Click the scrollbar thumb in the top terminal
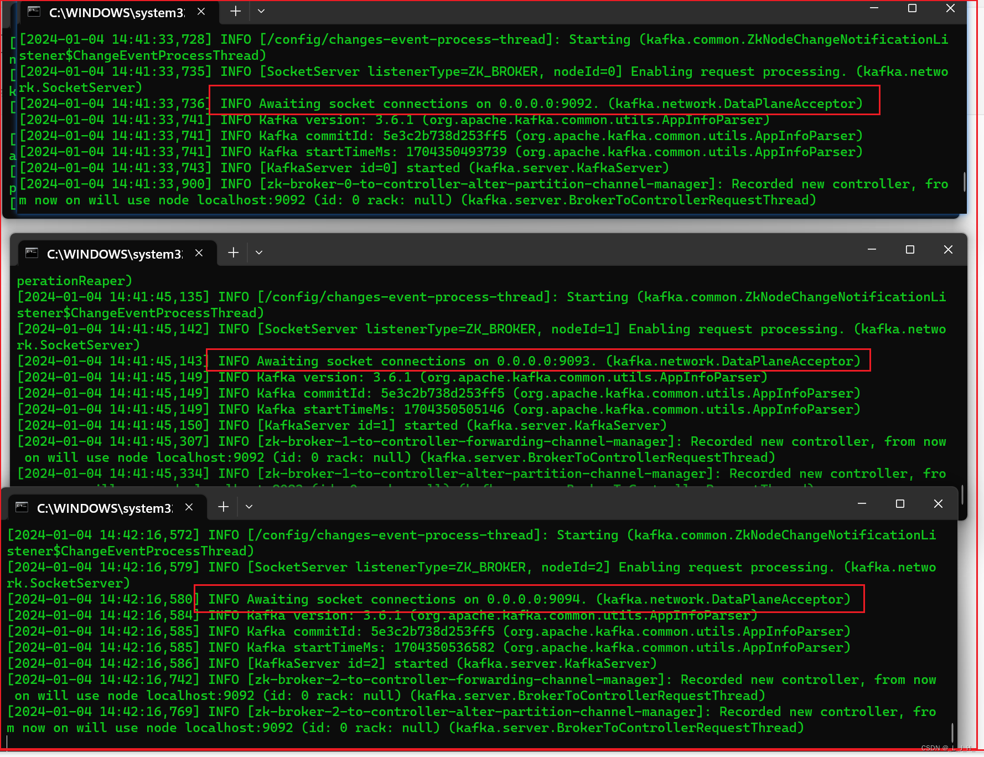Image resolution: width=984 pixels, height=757 pixels. point(965,182)
